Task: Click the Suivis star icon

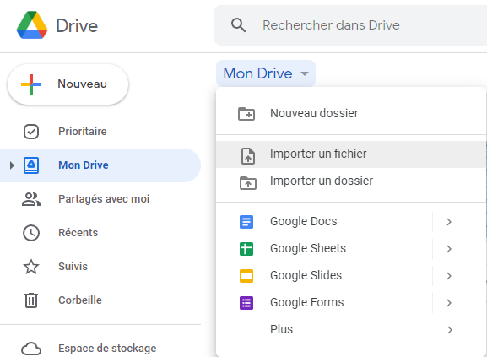Action: tap(31, 267)
